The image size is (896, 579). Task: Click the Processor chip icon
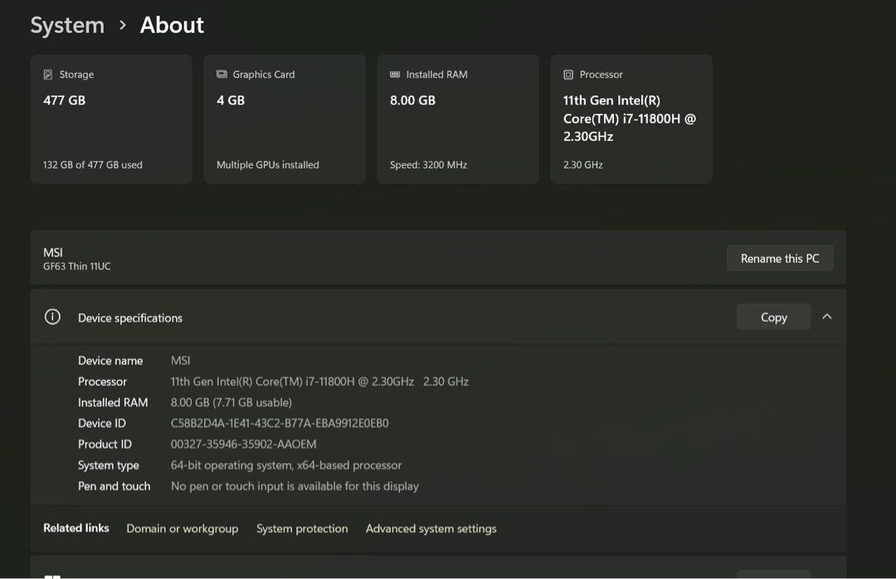568,75
